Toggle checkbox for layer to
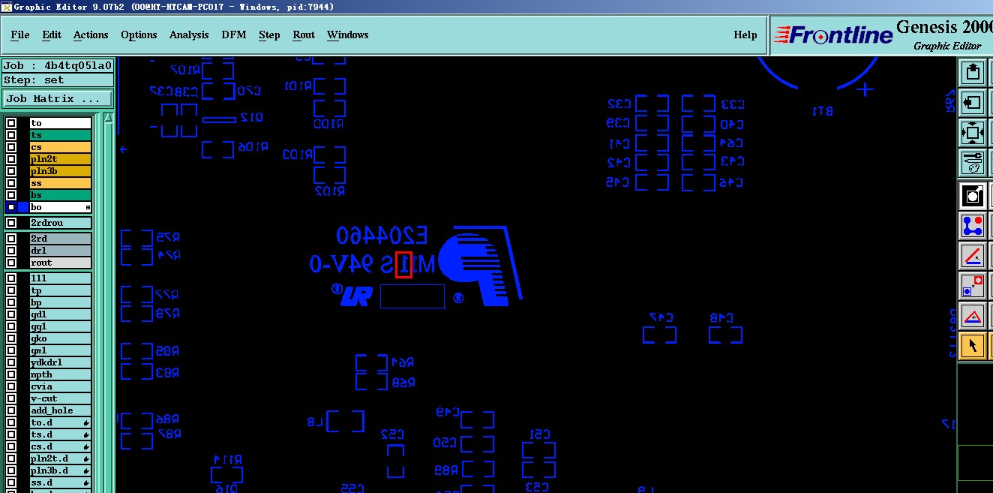Image resolution: width=993 pixels, height=493 pixels. tap(11, 123)
